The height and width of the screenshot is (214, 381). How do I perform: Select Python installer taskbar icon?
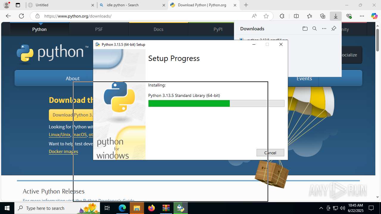(x=180, y=208)
